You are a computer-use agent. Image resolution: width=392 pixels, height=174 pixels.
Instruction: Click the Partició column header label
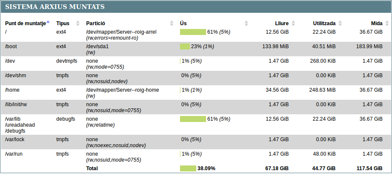96,23
